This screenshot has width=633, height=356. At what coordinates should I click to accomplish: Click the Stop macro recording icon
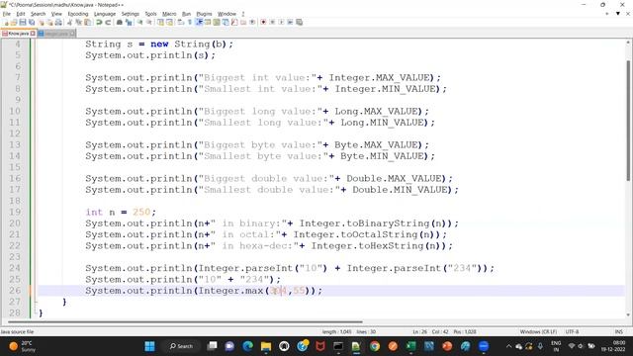(x=273, y=22)
